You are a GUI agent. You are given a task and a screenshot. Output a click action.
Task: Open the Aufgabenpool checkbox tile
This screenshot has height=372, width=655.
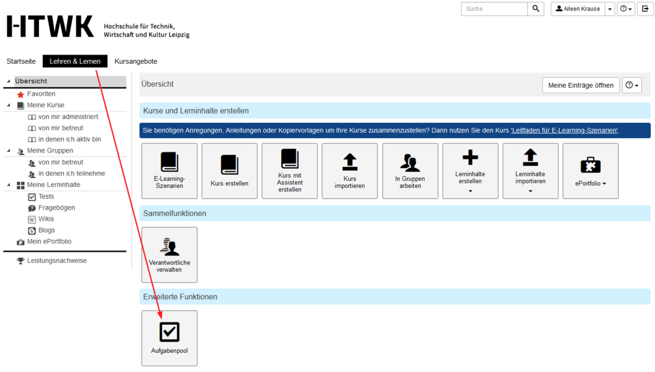click(169, 339)
